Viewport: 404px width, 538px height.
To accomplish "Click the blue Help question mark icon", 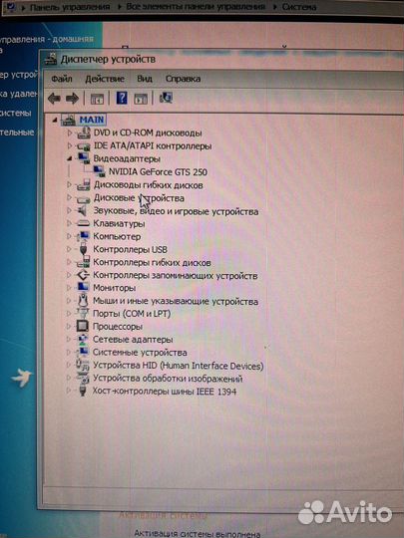I will pos(122,98).
